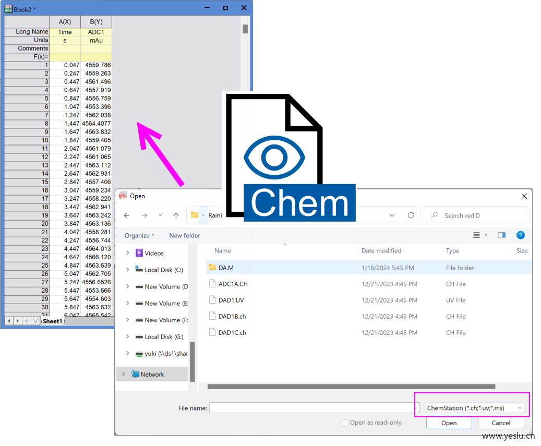
Task: Create a New folder
Action: [185, 236]
